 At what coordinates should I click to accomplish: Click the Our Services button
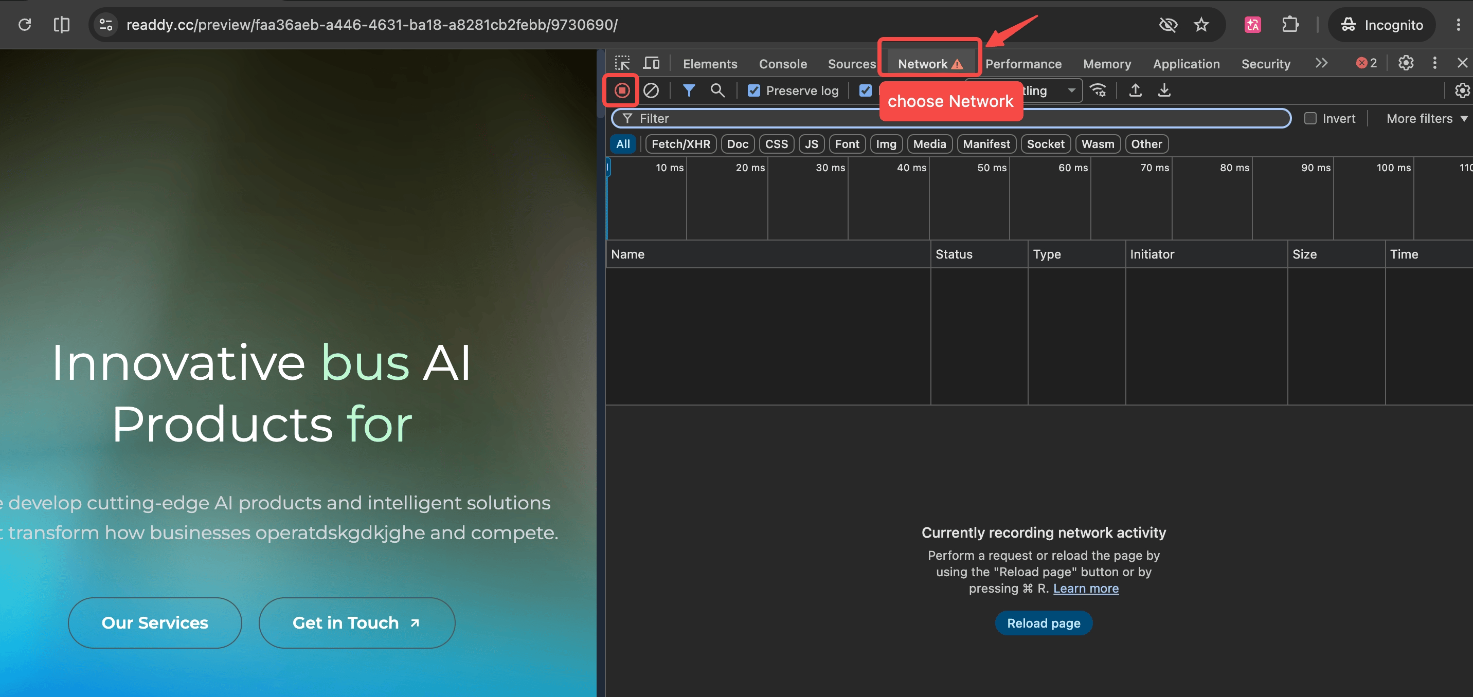154,623
